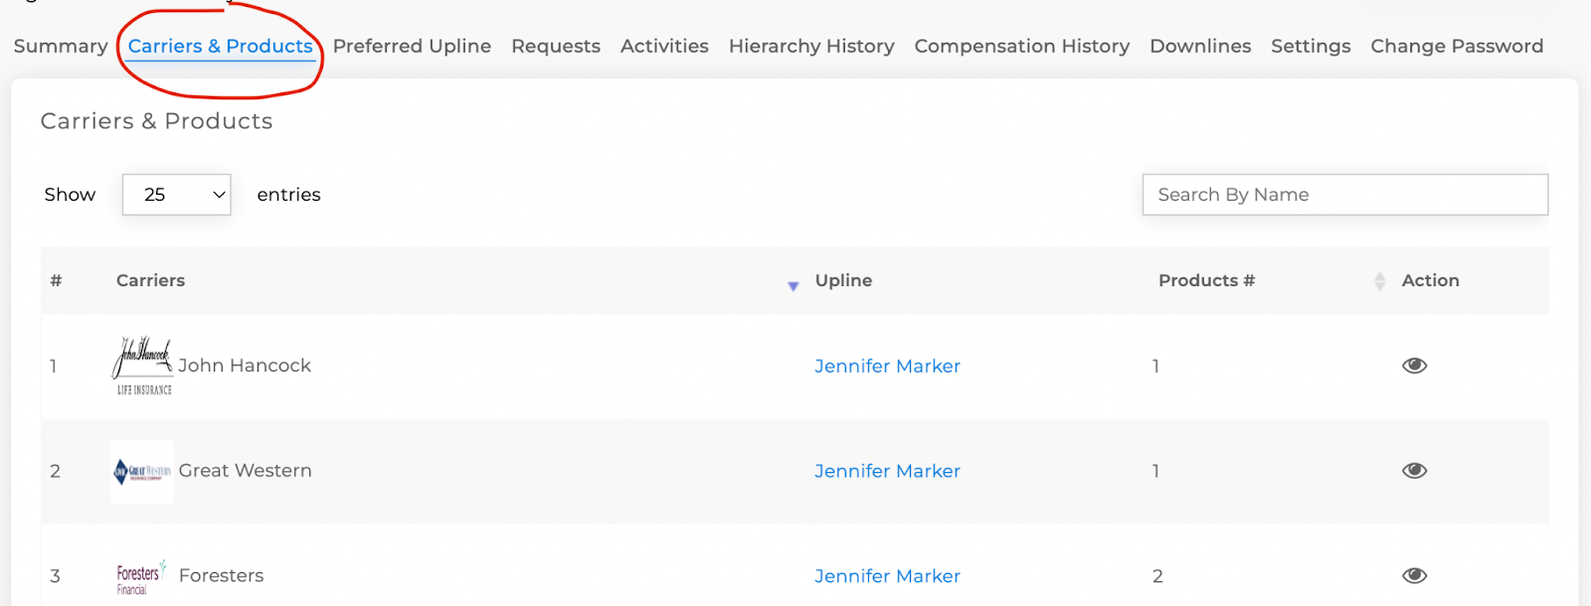This screenshot has width=1591, height=606.
Task: View John Hancock carrier details eye icon
Action: click(1414, 366)
